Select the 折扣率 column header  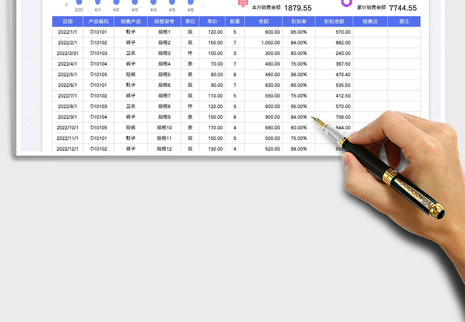[299, 21]
